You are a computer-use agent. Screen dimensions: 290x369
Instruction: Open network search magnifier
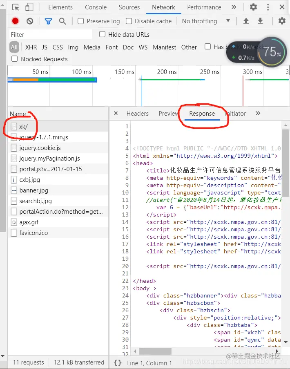pos(62,21)
